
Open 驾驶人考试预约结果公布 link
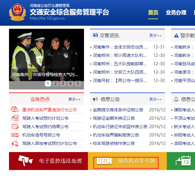tap(45, 127)
